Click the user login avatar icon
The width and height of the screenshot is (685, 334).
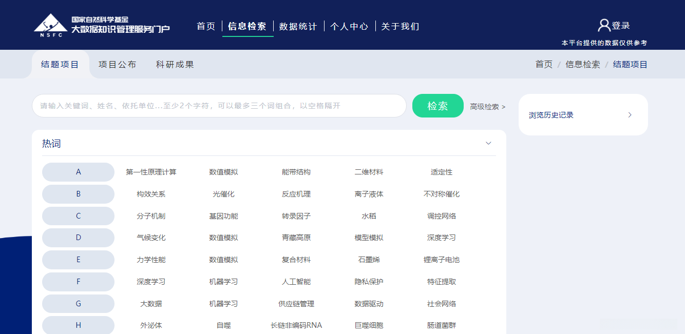604,25
